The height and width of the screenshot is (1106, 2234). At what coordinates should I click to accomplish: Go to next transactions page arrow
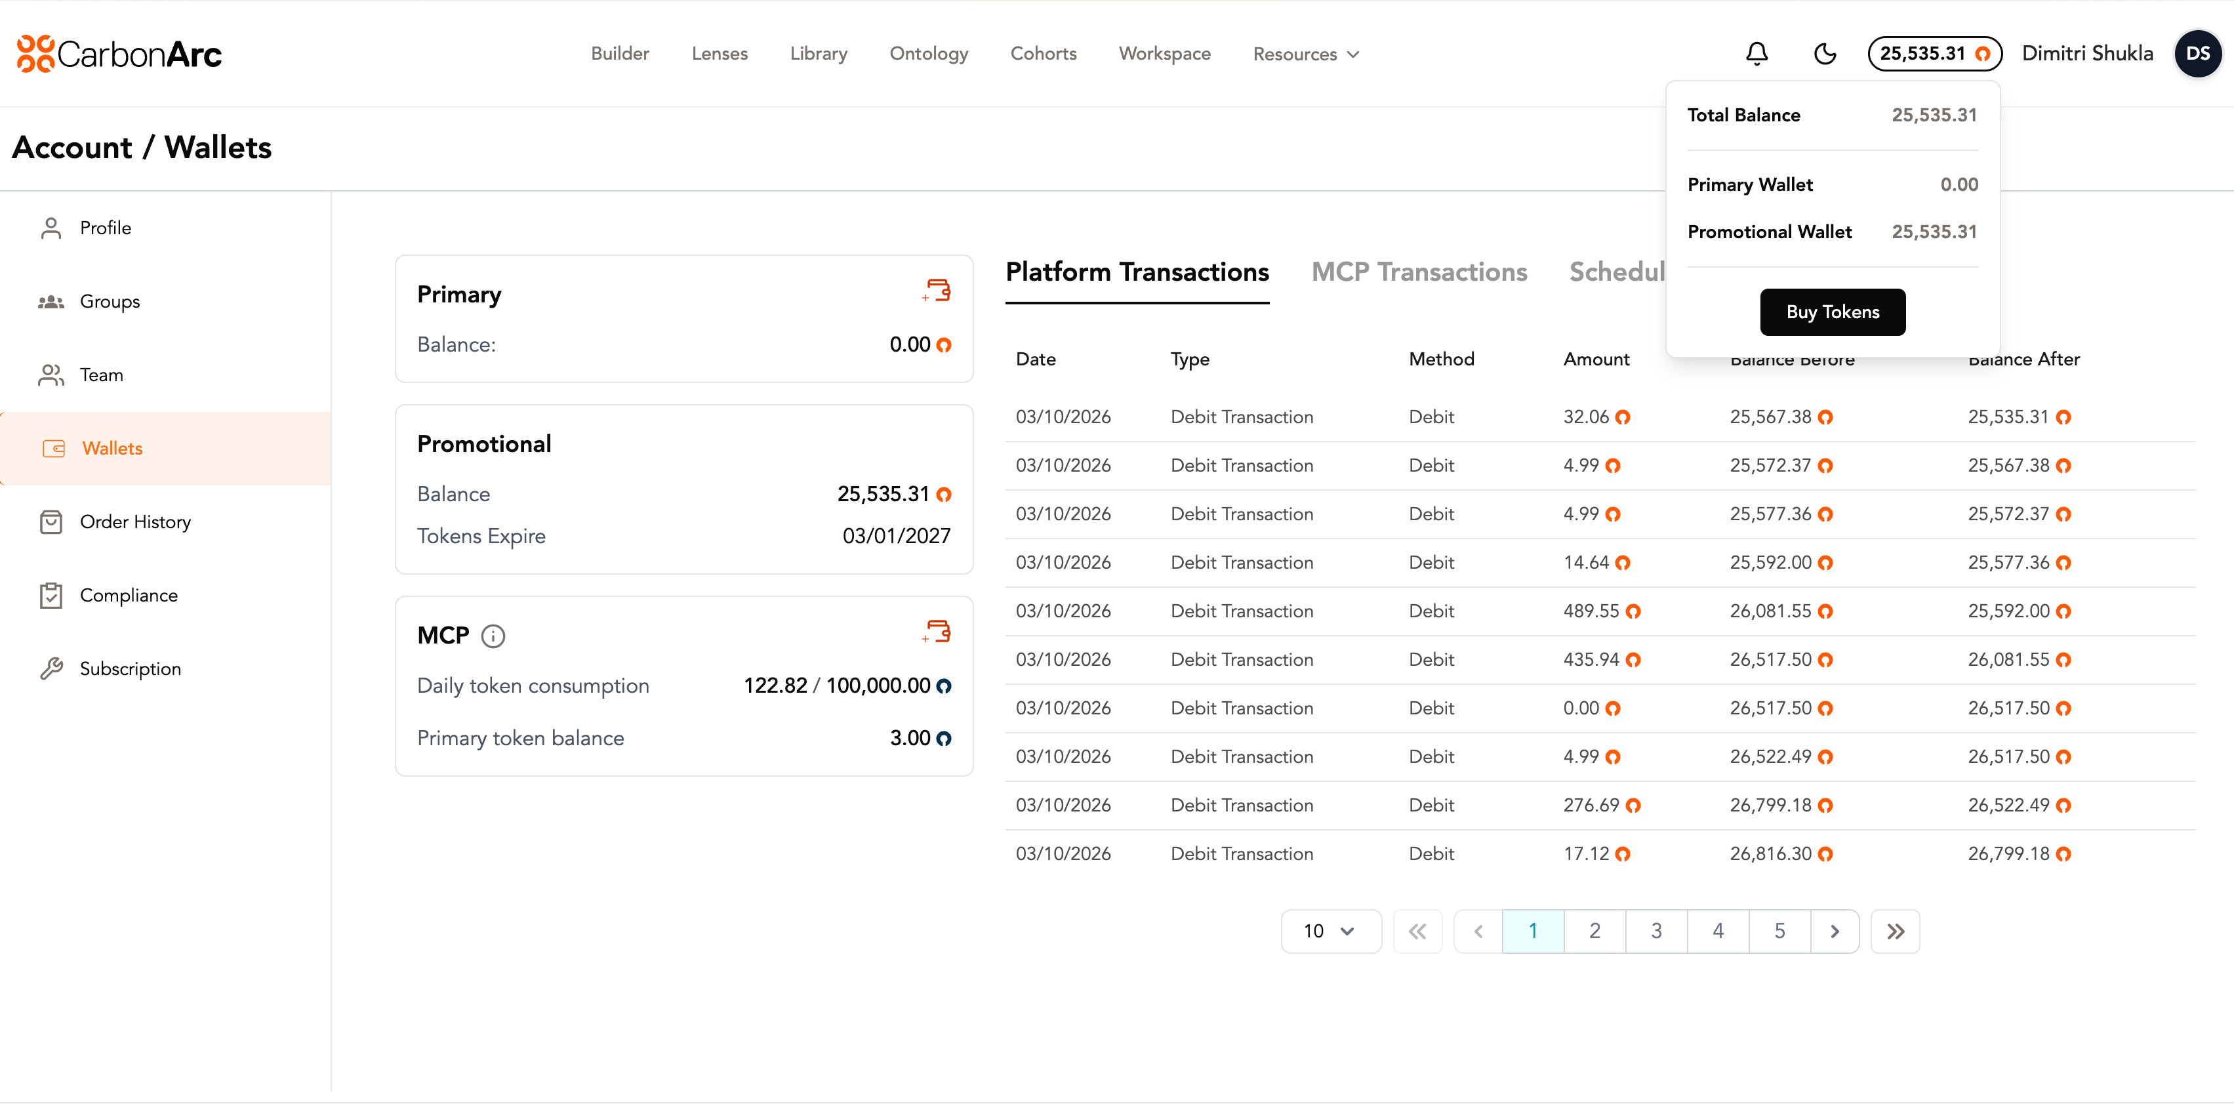(x=1834, y=931)
